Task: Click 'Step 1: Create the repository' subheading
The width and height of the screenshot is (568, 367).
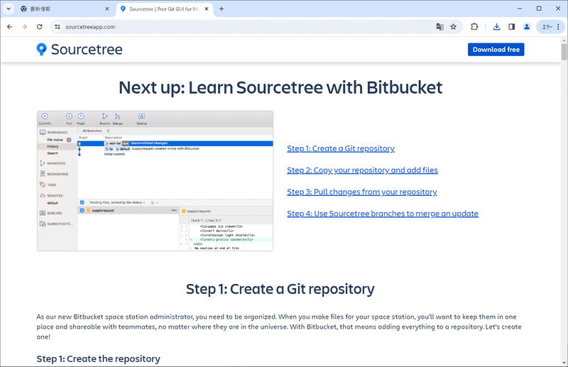Action: click(98, 358)
